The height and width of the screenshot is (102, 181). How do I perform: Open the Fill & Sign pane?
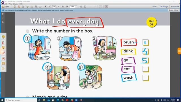click(164, 7)
